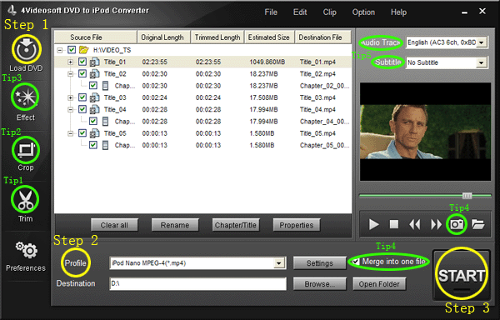The width and height of the screenshot is (500, 320).
Task: Click the Estimated Size column header
Action: [x=269, y=37]
